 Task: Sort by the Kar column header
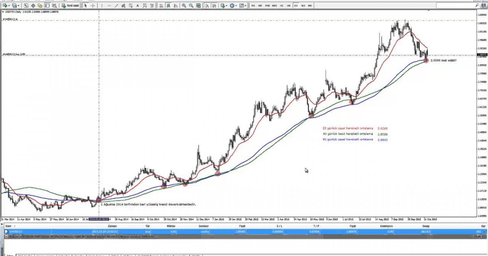pos(483,226)
